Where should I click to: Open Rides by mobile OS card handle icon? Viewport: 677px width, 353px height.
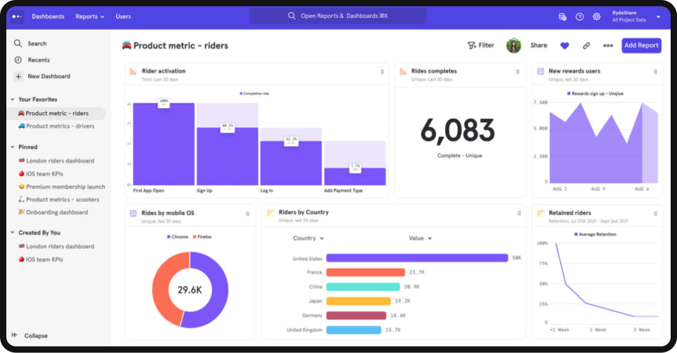coord(247,214)
